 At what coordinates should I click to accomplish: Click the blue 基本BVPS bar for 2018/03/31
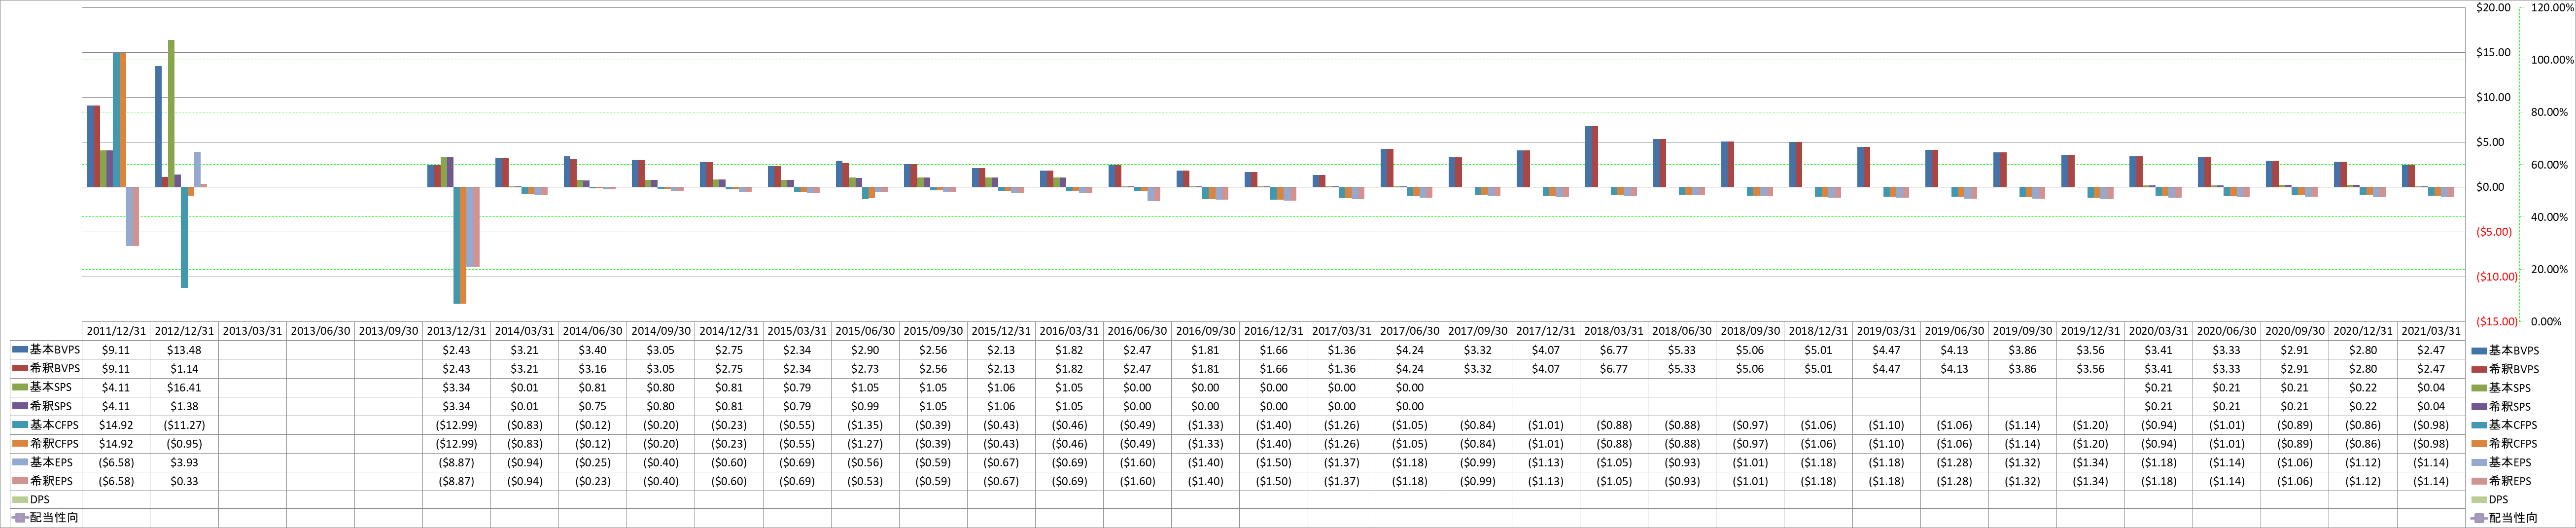1588,157
